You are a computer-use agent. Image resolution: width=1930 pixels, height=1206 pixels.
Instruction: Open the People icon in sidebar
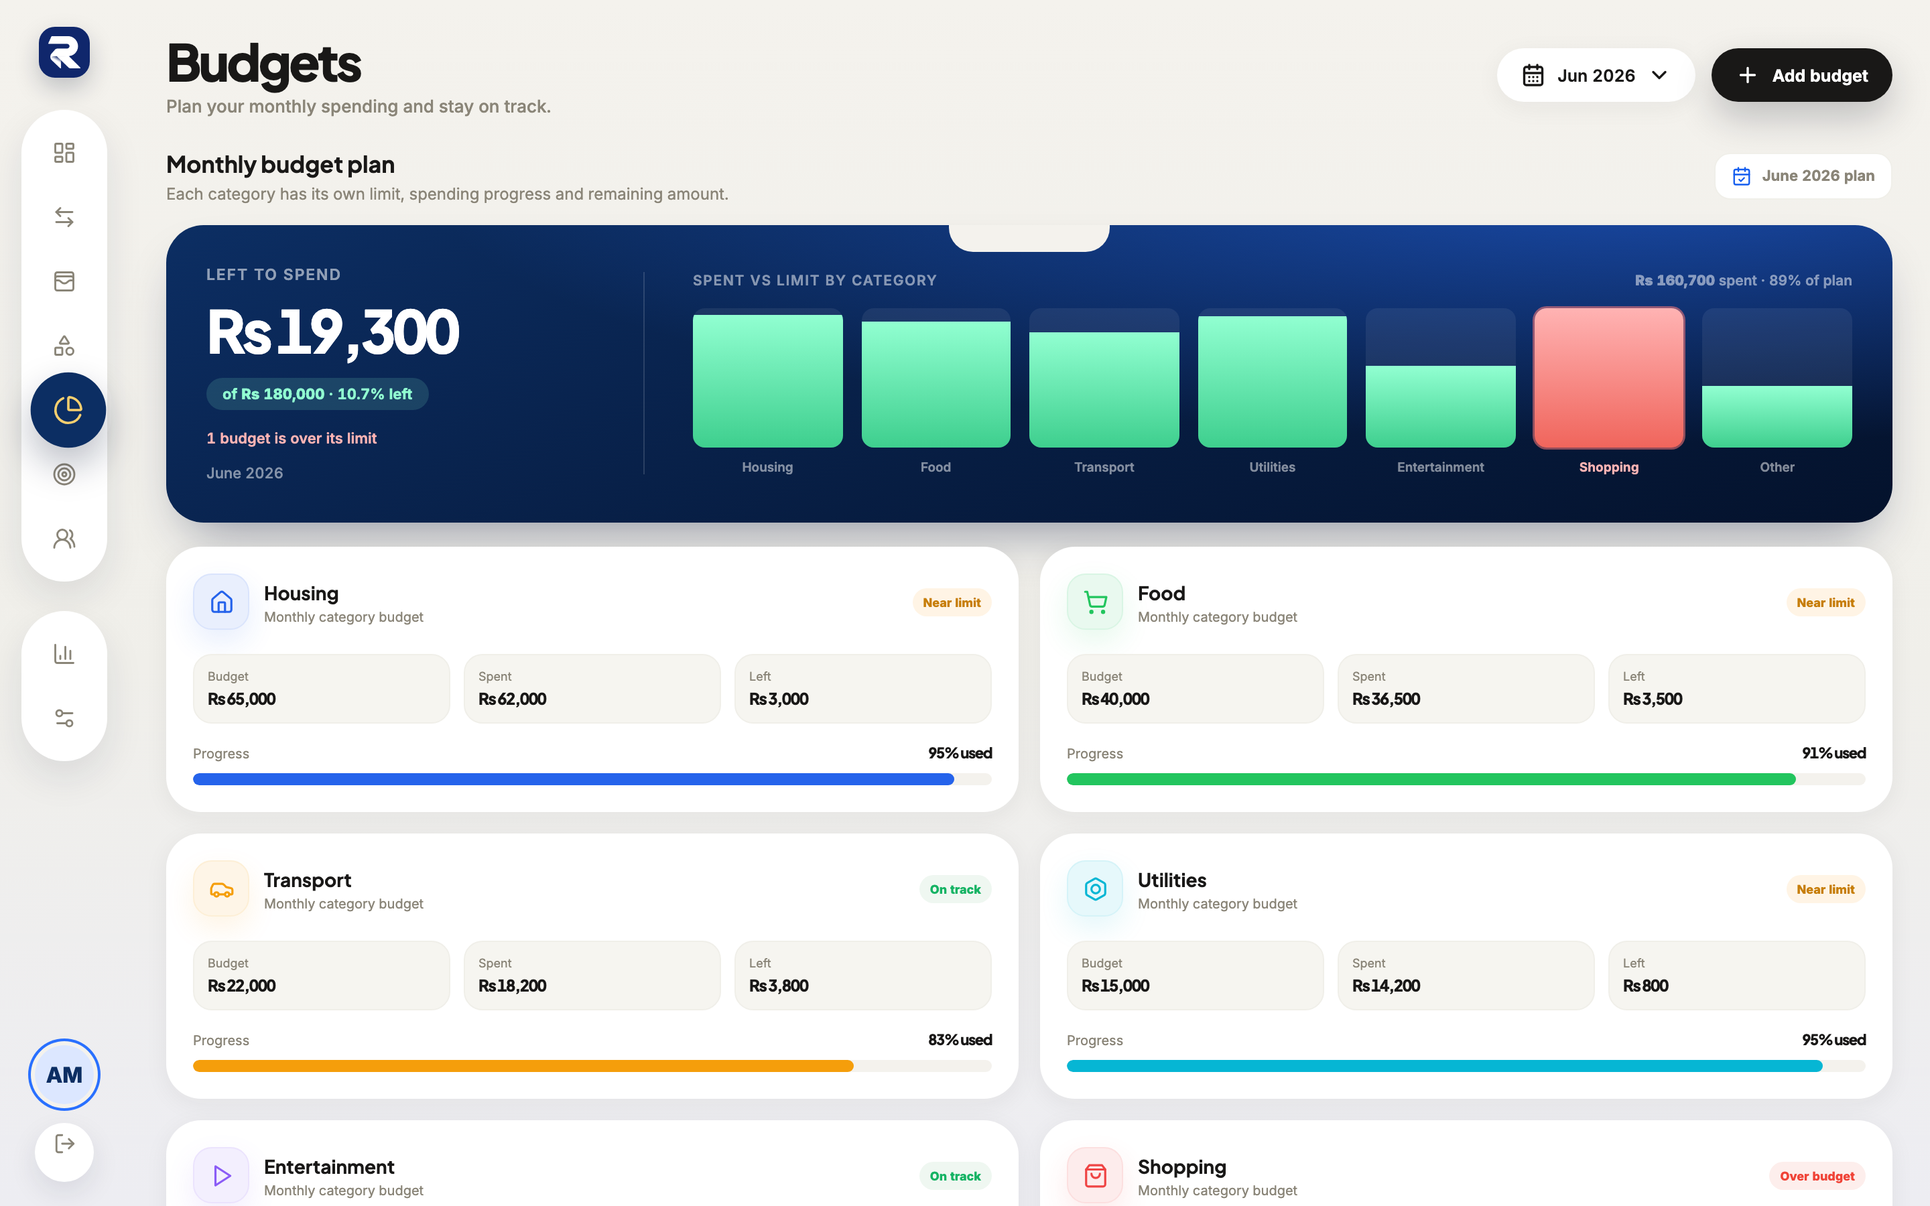tap(64, 539)
